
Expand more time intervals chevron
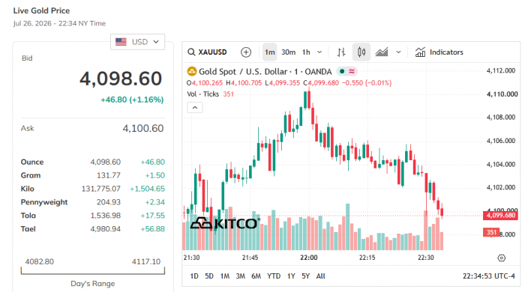pyautogui.click(x=319, y=52)
